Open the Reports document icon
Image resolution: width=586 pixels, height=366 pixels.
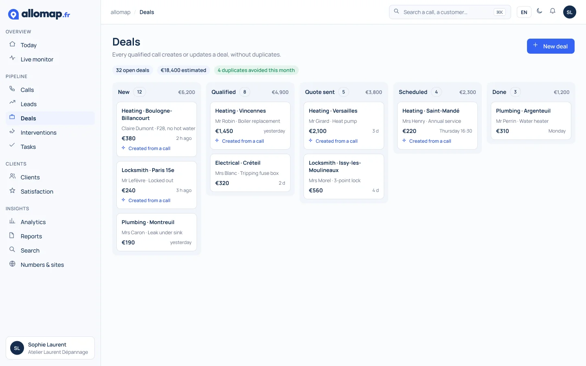(12, 235)
